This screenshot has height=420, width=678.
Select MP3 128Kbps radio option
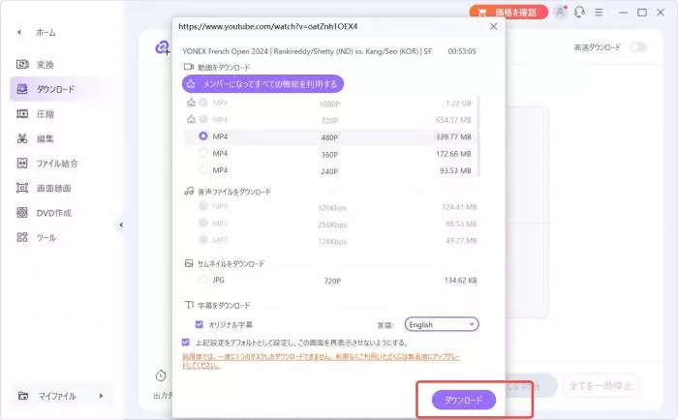[203, 240]
